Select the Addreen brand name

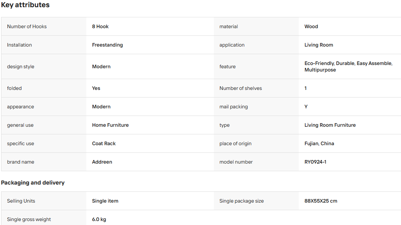[102, 162]
